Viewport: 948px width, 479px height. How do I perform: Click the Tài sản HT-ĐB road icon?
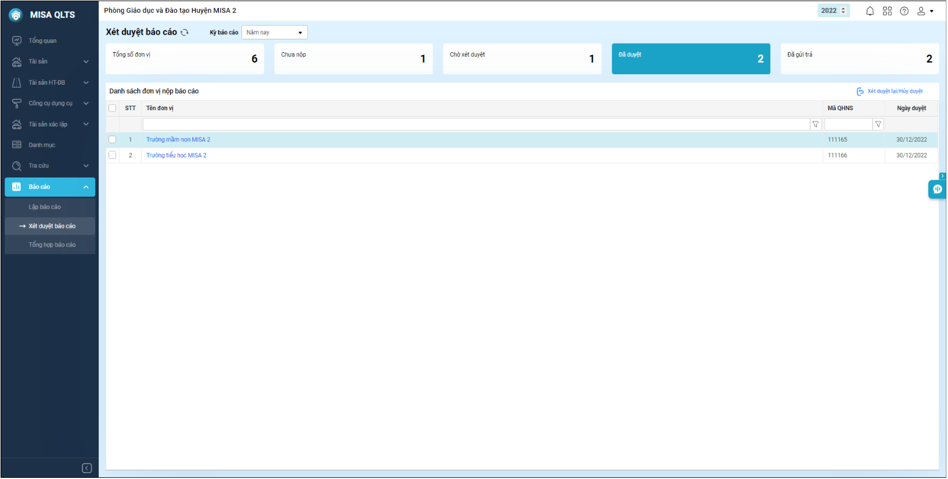point(17,82)
